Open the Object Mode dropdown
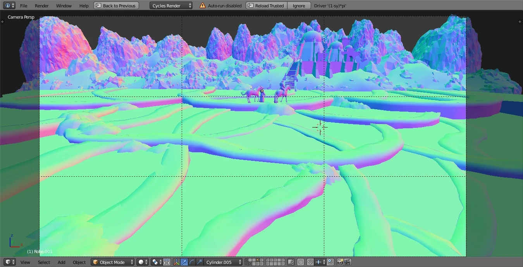Viewport: 523px width, 267px height. click(x=112, y=262)
